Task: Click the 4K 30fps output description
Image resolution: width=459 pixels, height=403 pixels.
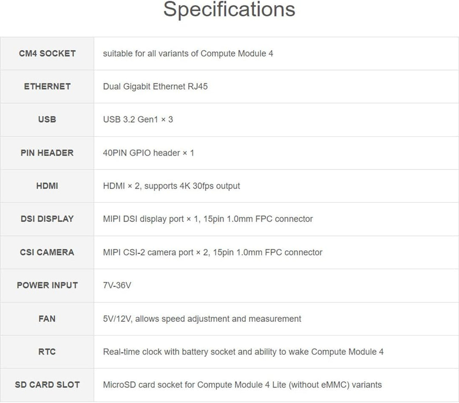Action: [210, 186]
